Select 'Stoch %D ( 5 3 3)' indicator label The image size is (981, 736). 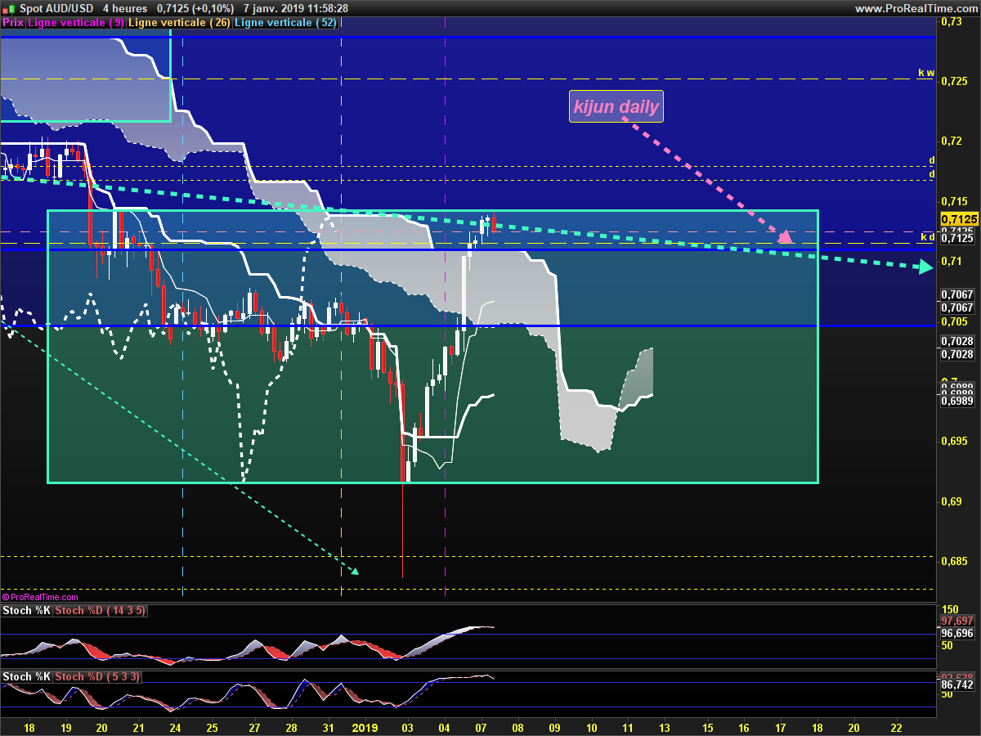97,676
